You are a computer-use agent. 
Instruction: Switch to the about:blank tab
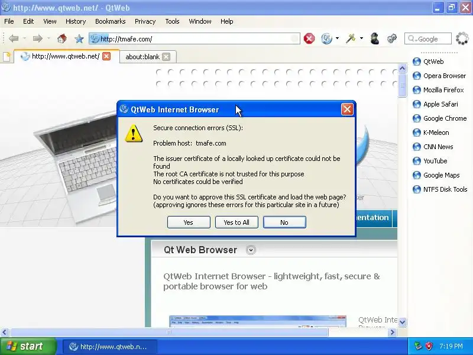142,57
